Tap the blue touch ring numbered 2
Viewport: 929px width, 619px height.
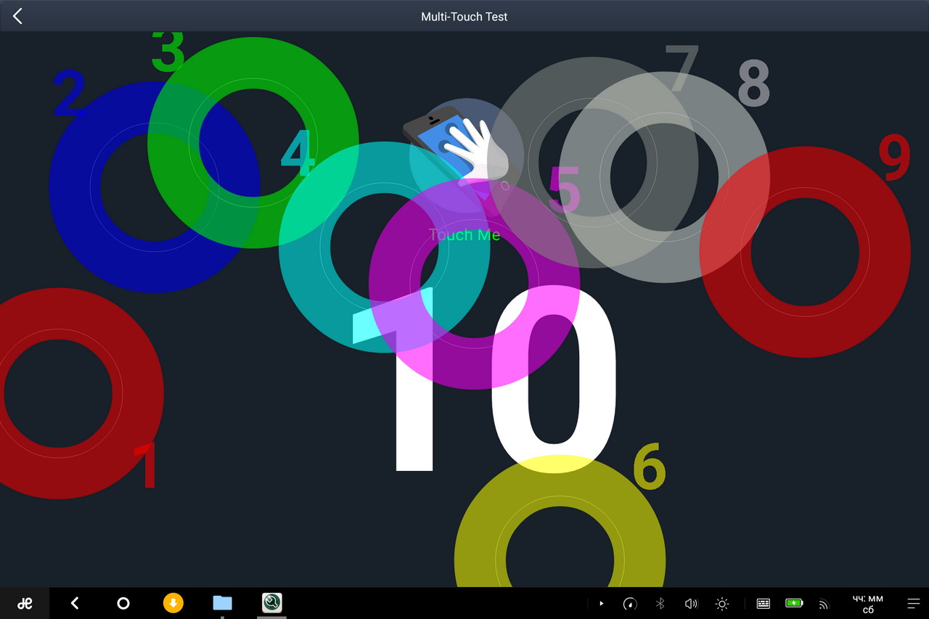pos(155,187)
